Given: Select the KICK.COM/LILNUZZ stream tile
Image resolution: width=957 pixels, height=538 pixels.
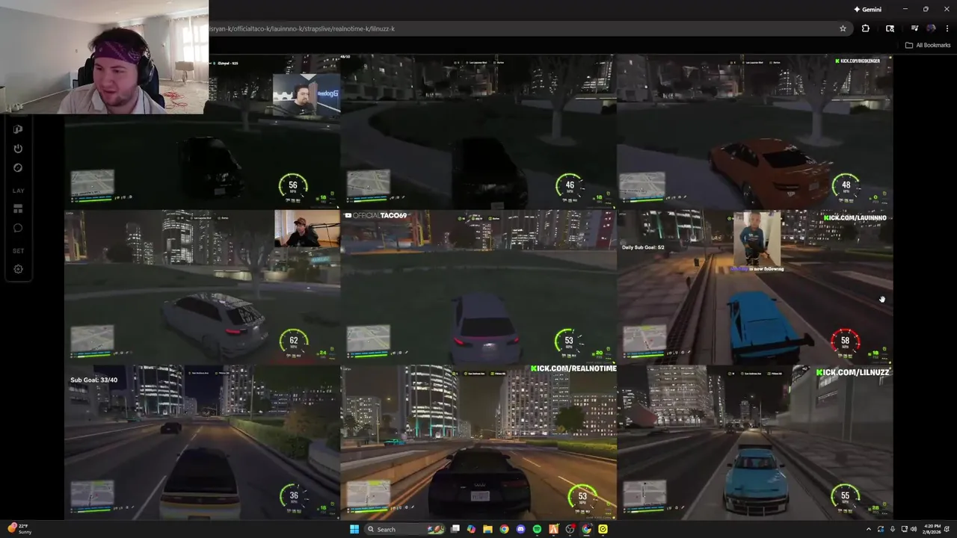Looking at the screenshot, I should 755,442.
